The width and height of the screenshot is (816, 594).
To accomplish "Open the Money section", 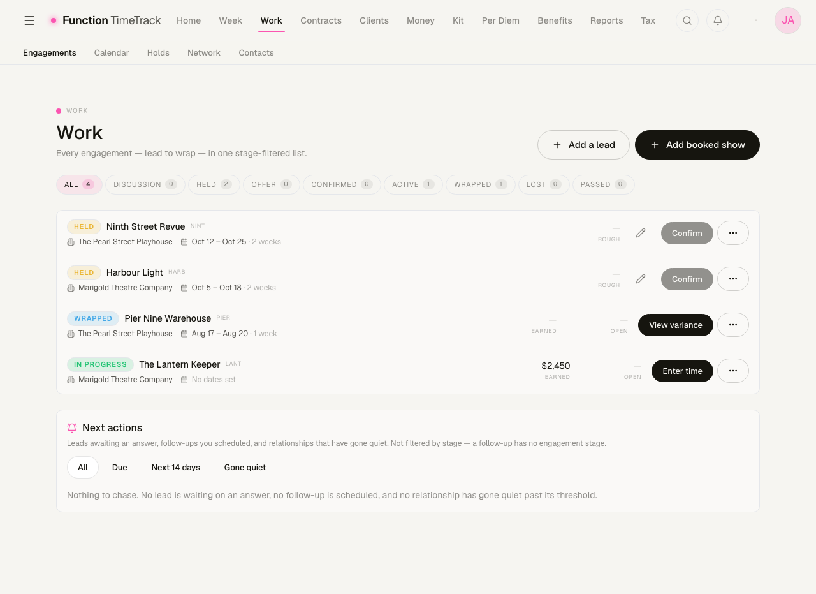I will coord(421,20).
